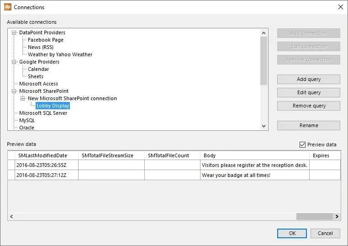The width and height of the screenshot is (348, 246).
Task: Select Microsoft Access in the tree
Action: (39, 84)
